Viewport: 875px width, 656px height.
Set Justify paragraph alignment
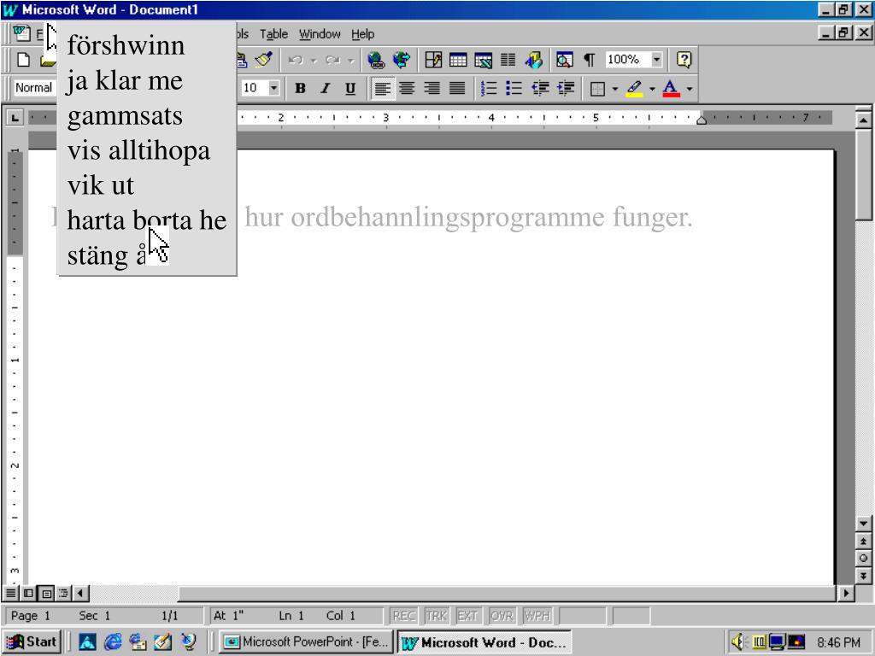click(458, 88)
